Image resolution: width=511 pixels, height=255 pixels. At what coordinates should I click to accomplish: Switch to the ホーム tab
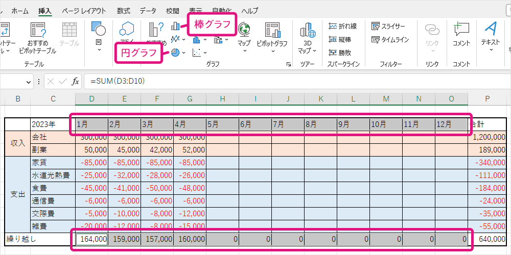20,11
